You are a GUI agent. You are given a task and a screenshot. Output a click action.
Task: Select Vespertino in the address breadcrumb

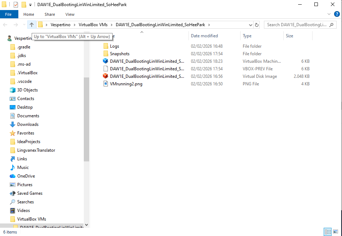click(x=60, y=25)
